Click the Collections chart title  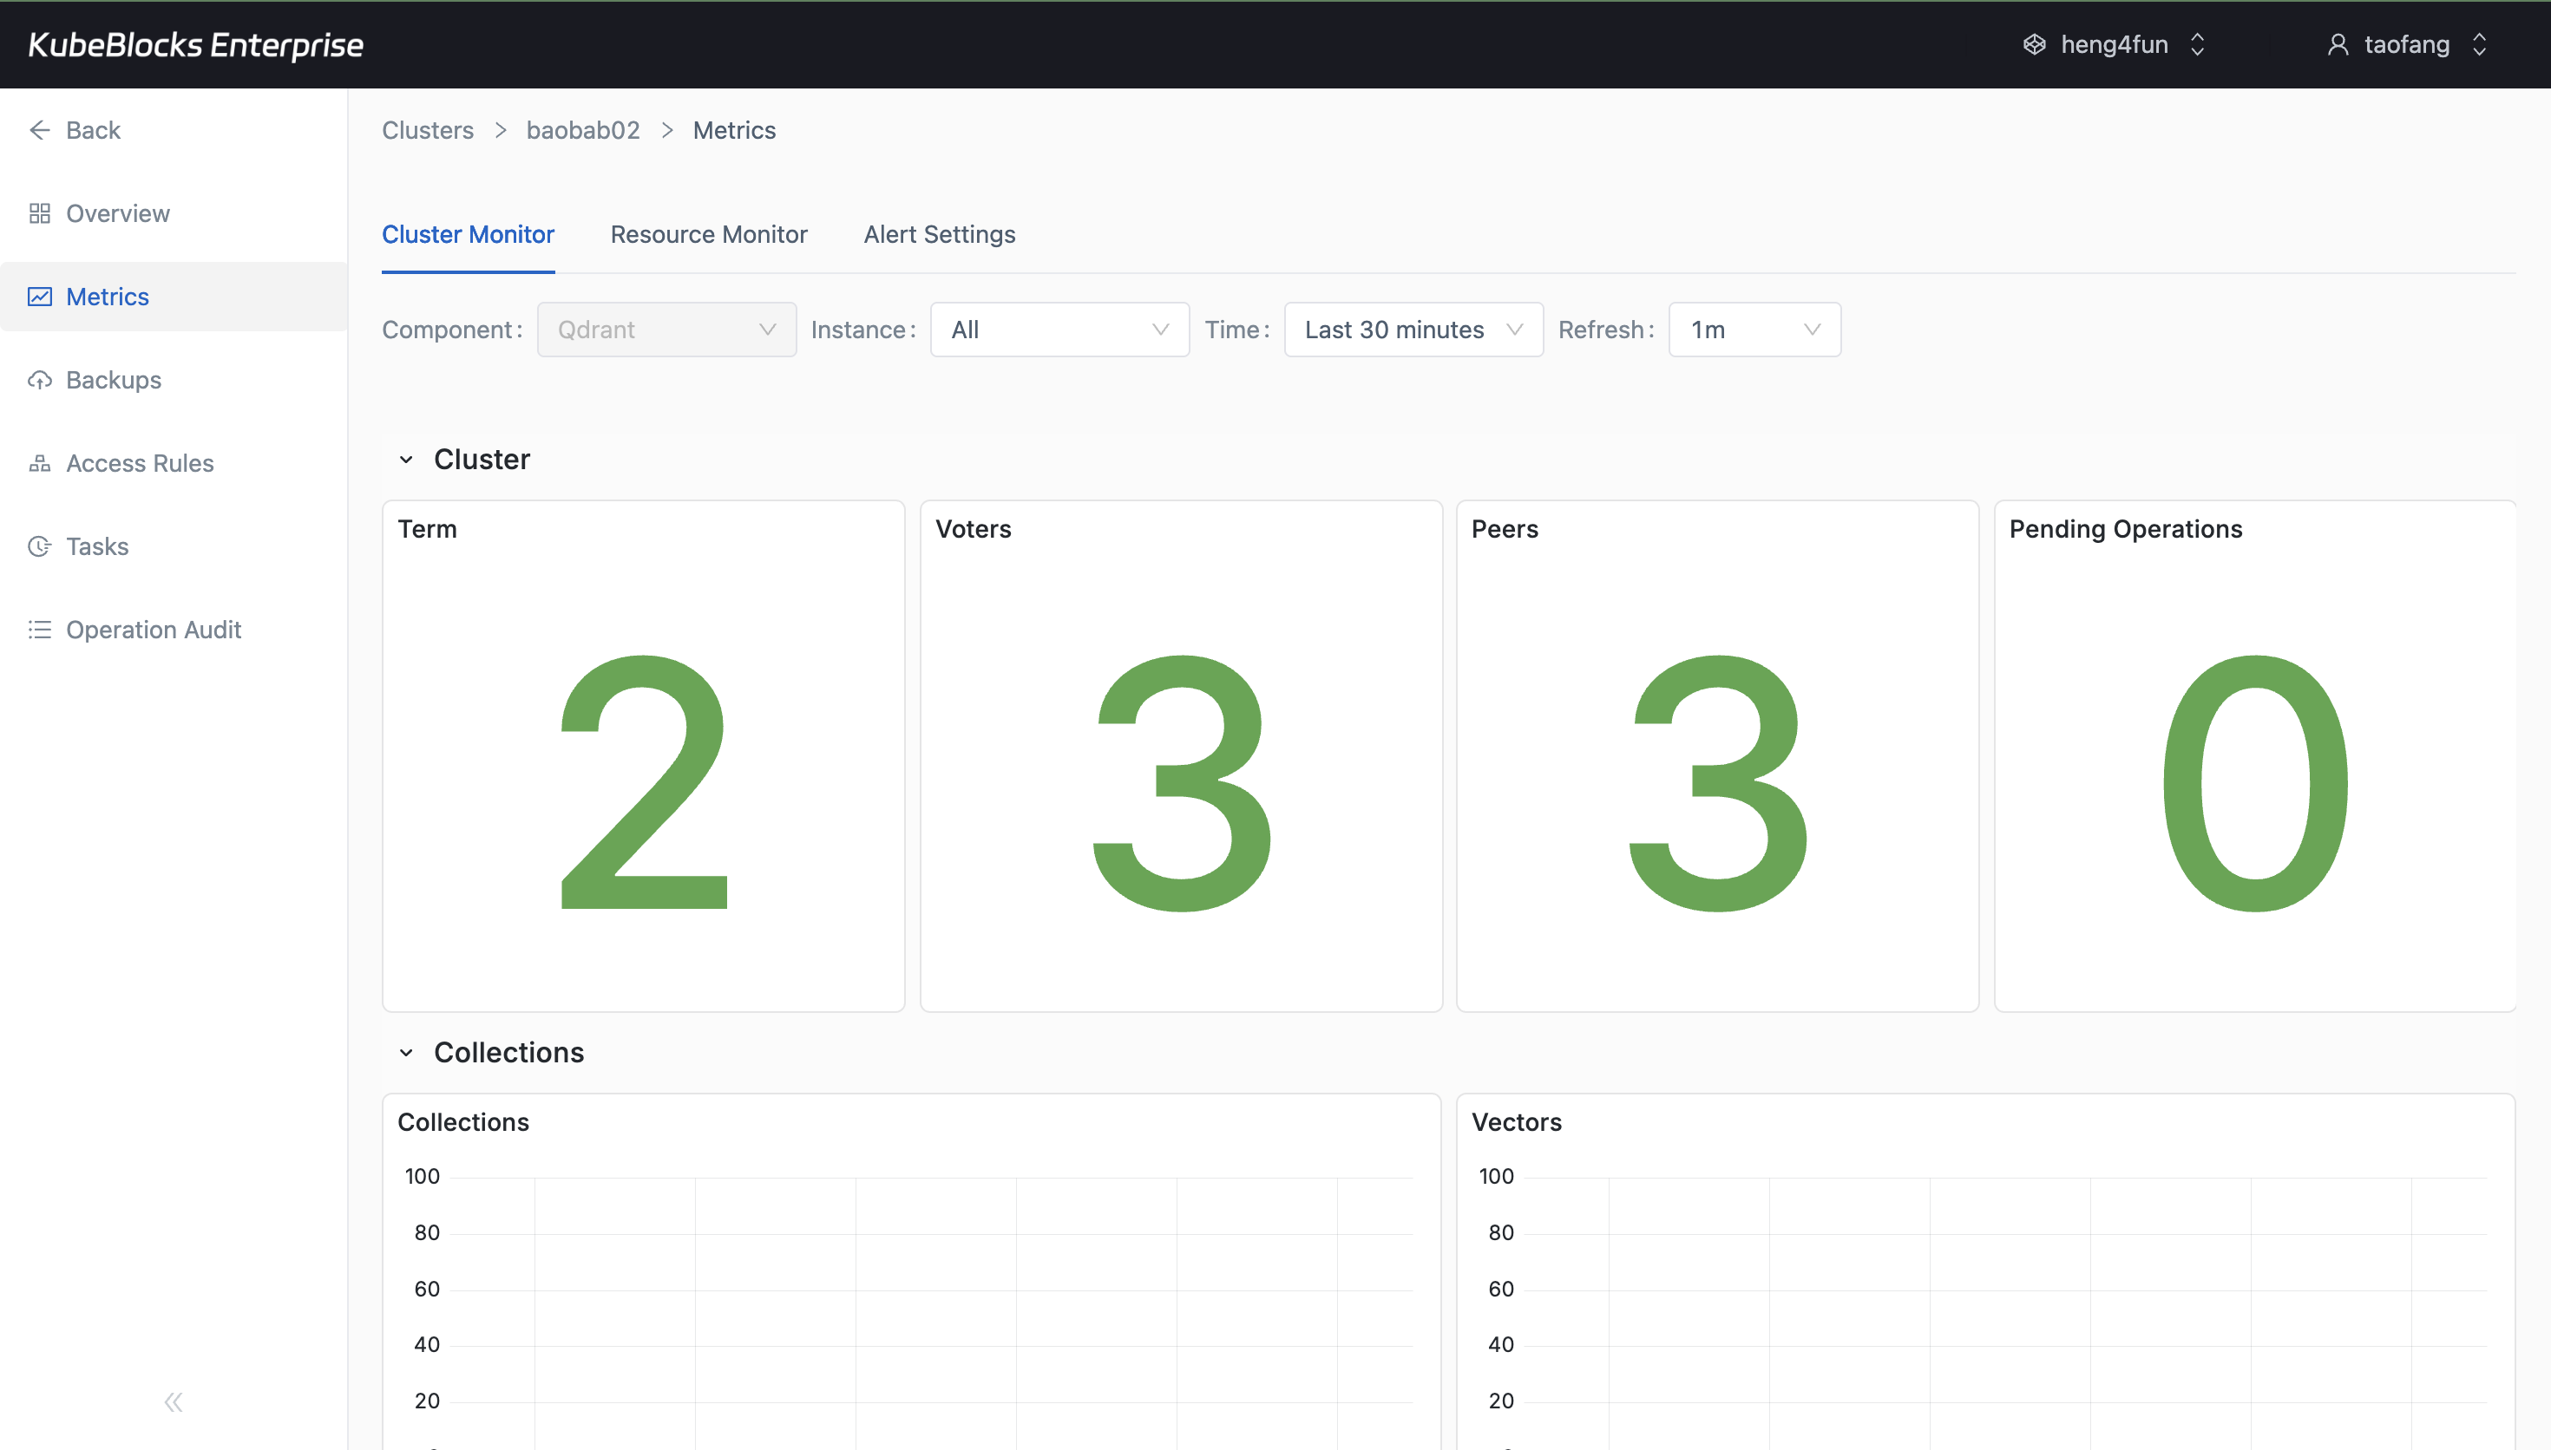tap(463, 1122)
